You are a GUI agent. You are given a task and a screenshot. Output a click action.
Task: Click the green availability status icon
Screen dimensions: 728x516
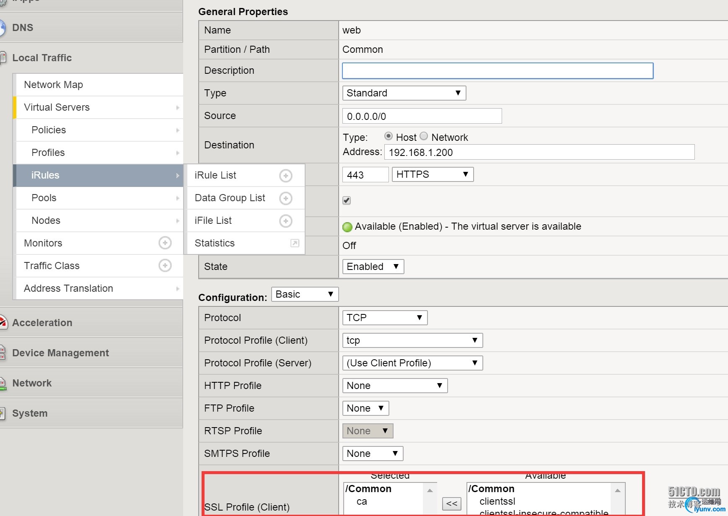pyautogui.click(x=347, y=227)
